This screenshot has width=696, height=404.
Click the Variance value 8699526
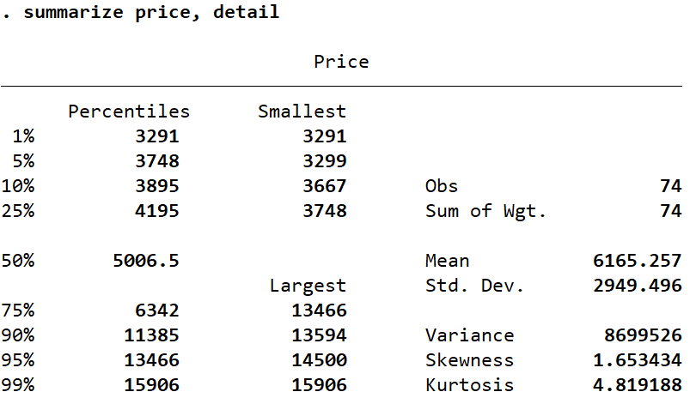coord(643,335)
